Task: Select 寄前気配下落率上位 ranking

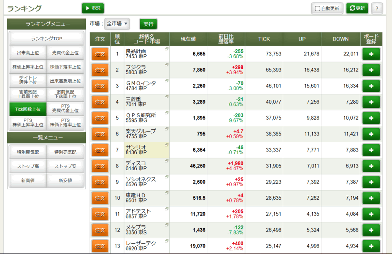Action: pyautogui.click(x=65, y=94)
